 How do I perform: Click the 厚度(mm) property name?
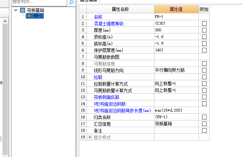(x=102, y=30)
